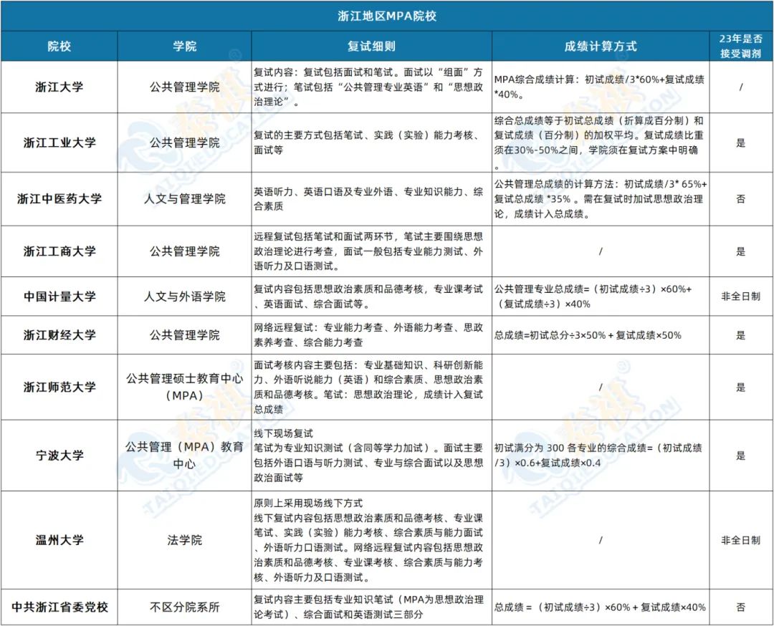Click 非全日制 in the 中国计量大学 row

[x=741, y=297]
